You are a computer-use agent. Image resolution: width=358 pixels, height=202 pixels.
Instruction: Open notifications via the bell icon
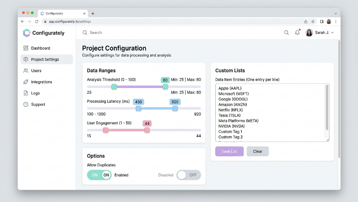click(297, 32)
